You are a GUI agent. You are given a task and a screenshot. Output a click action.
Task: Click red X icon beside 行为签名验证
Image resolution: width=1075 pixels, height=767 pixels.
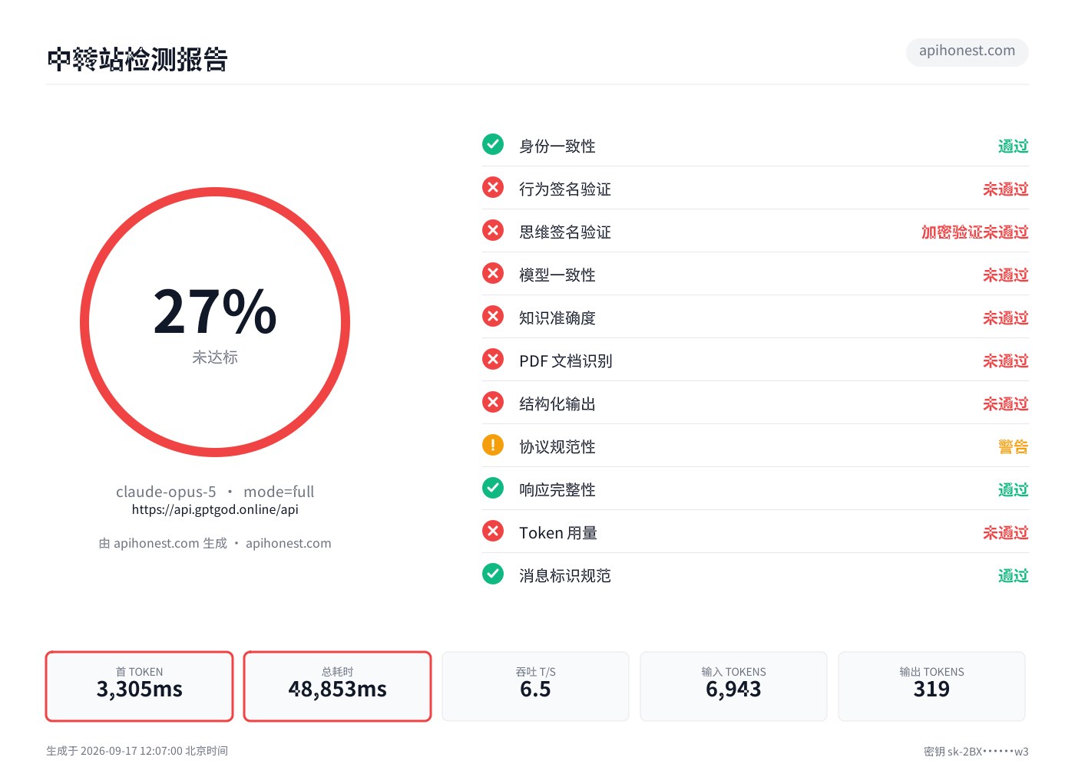[493, 187]
